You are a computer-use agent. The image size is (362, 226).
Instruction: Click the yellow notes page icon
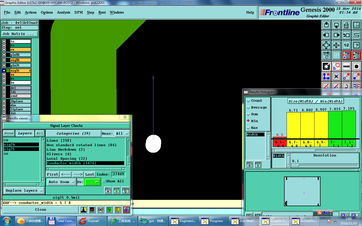(118, 210)
